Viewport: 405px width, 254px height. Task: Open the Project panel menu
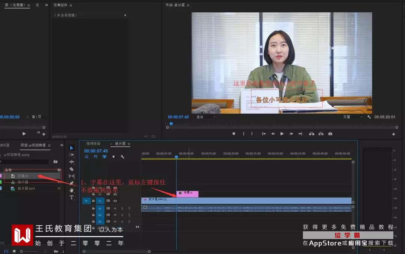click(x=49, y=146)
